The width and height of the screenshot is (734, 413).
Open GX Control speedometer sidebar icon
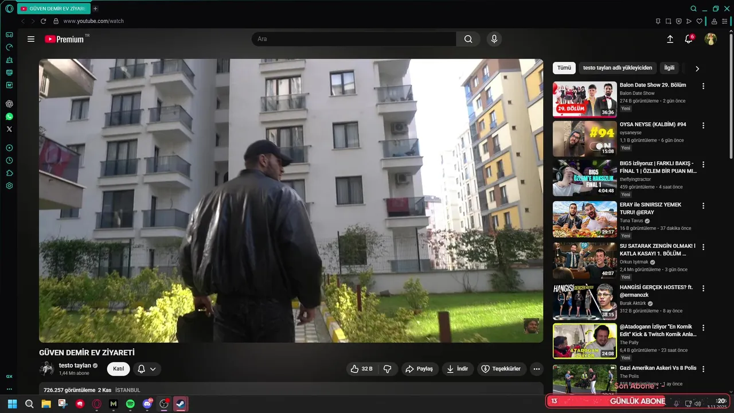click(9, 48)
